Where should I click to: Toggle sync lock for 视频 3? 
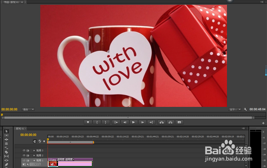tap(28, 150)
